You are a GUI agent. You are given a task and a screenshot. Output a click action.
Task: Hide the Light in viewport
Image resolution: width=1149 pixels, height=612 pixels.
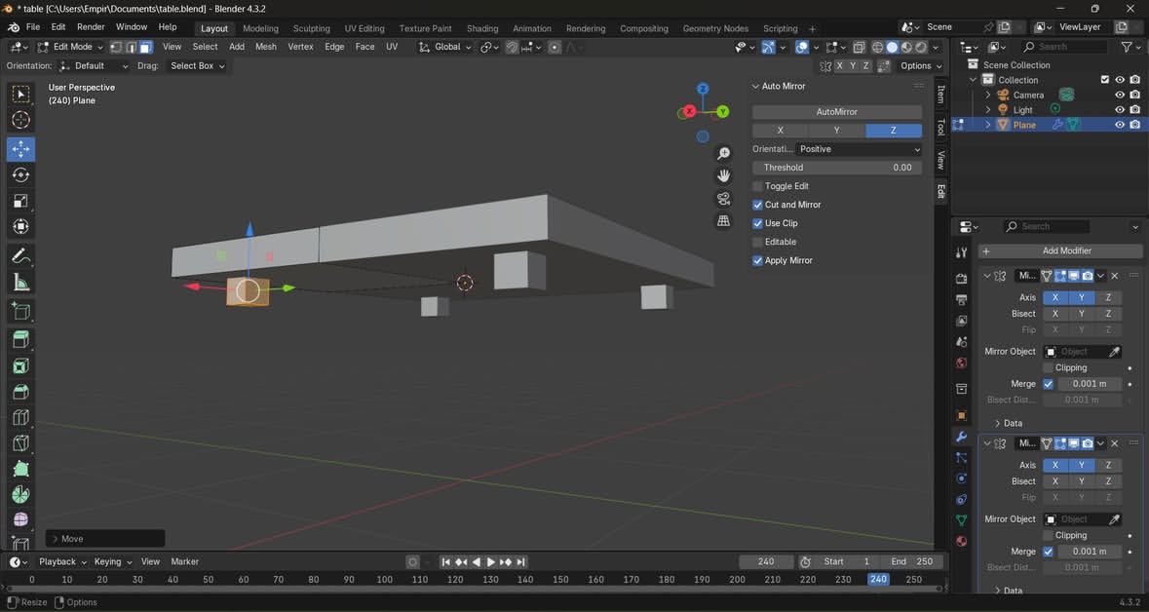point(1120,109)
